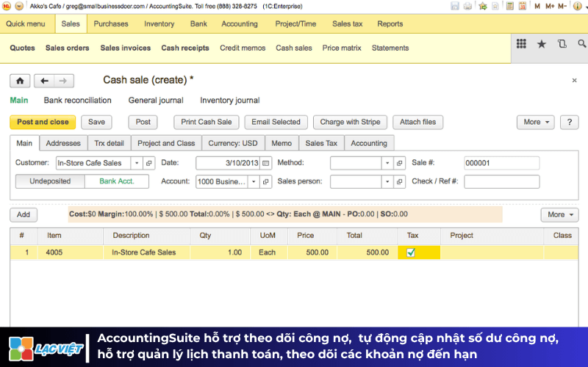Switch to the Memo tab
Image resolution: width=588 pixels, height=367 pixels.
click(282, 143)
